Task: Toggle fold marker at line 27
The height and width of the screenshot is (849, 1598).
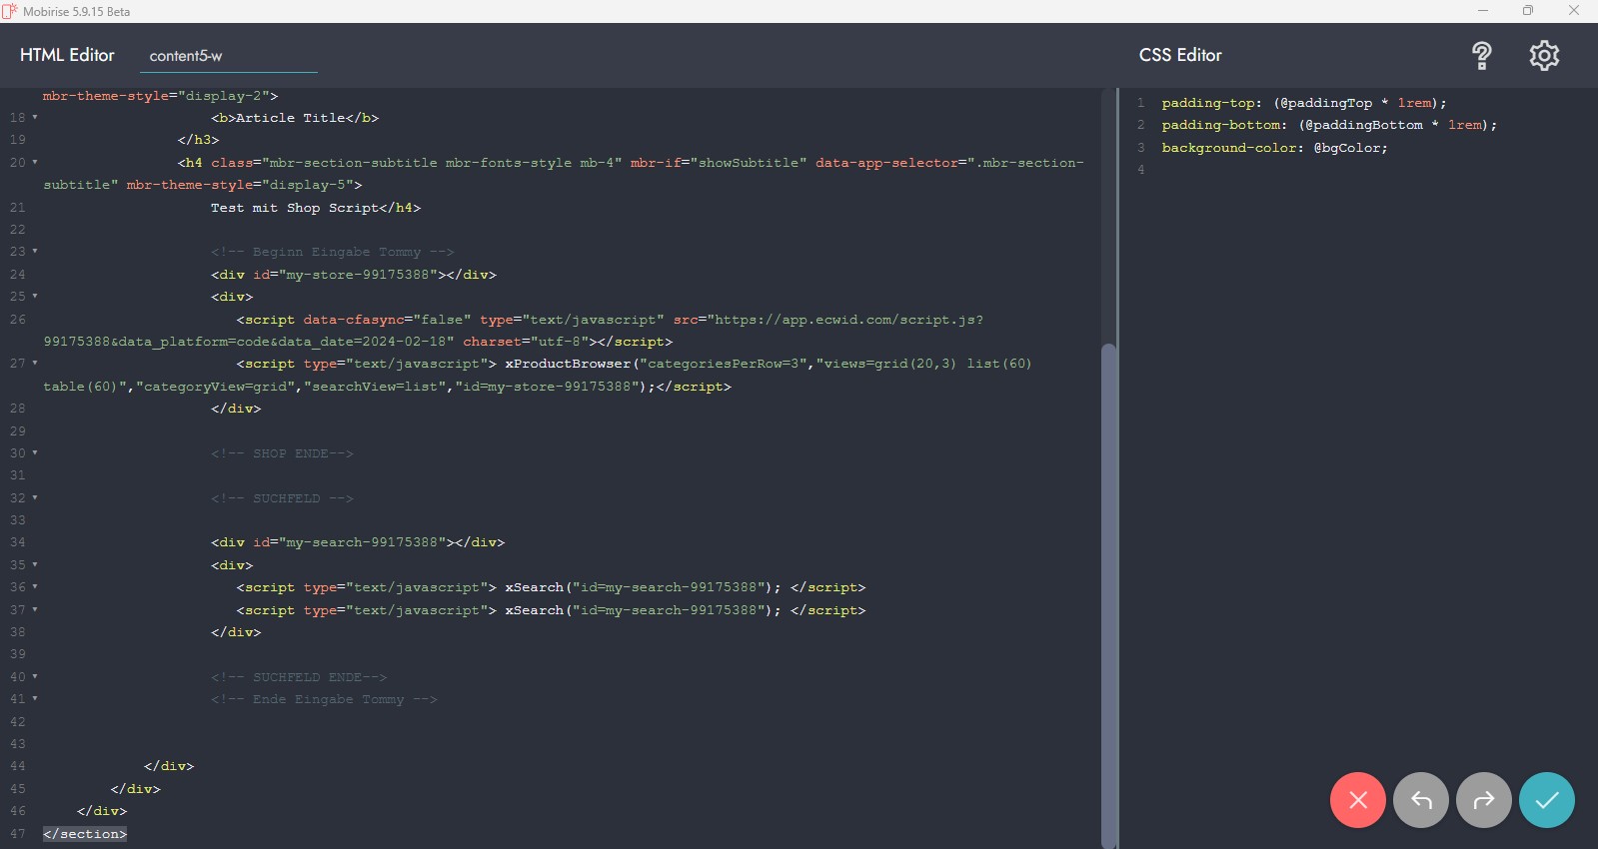Action: pos(35,364)
